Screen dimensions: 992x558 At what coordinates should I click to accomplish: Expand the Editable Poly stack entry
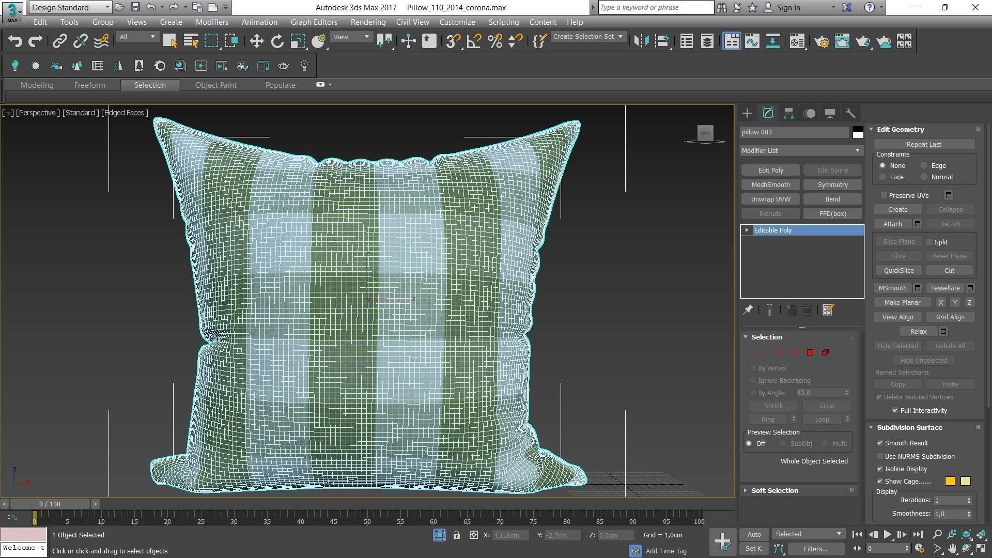click(x=747, y=230)
